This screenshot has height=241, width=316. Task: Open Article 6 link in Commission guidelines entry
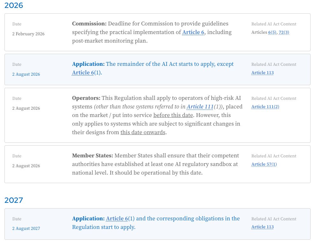[193, 32]
